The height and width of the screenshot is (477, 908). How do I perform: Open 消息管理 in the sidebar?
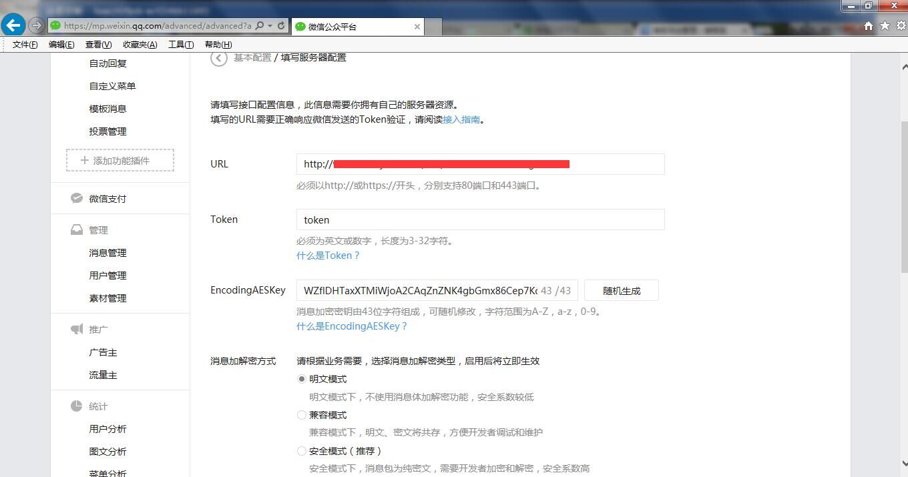pos(108,253)
